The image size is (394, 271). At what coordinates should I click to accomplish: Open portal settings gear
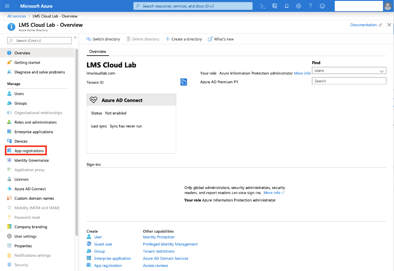pos(299,6)
